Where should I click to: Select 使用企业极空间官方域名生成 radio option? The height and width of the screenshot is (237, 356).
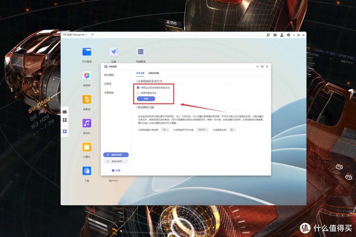138,88
